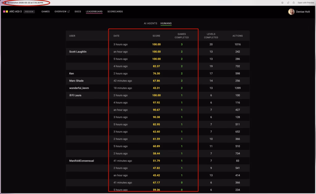Select the ManifoldConsensual user row
This screenshot has height=194, width=316.
point(81,161)
